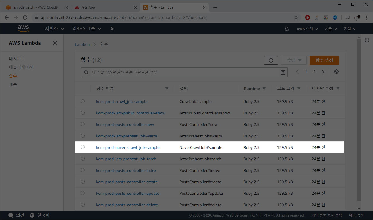Open the pin shortcuts icon in AWS header
The height and width of the screenshot is (220, 373).
coord(112,29)
